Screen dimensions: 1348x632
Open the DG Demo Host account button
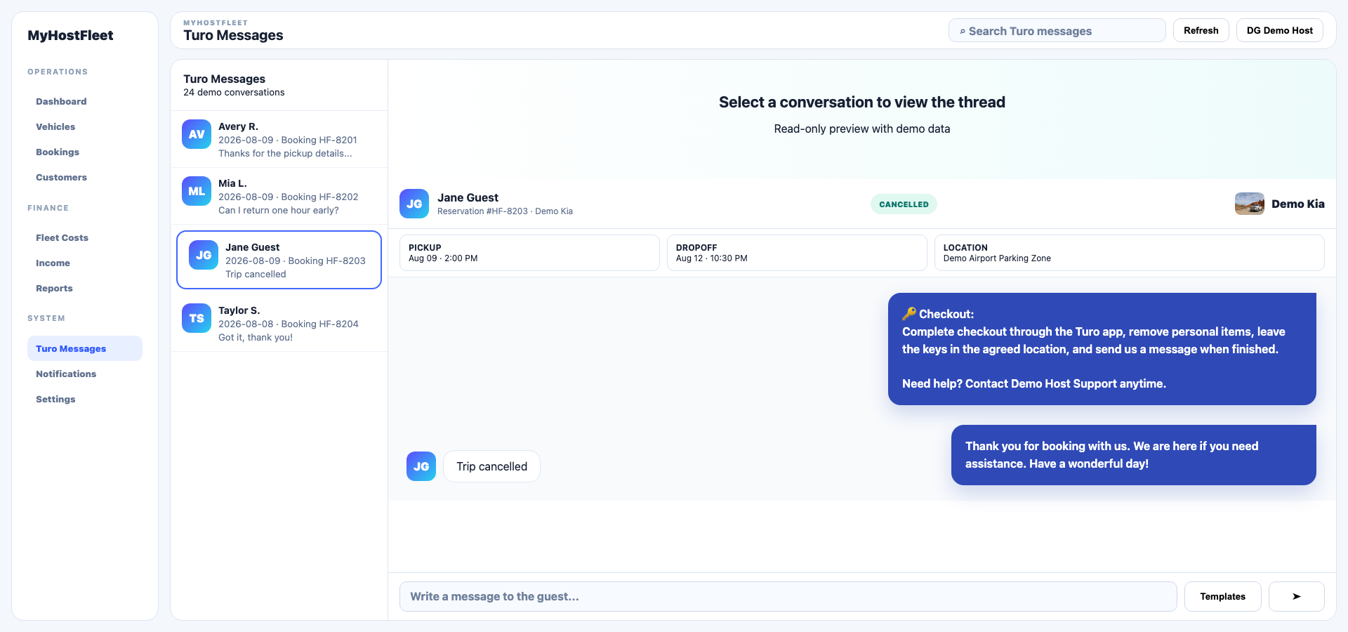click(x=1279, y=30)
